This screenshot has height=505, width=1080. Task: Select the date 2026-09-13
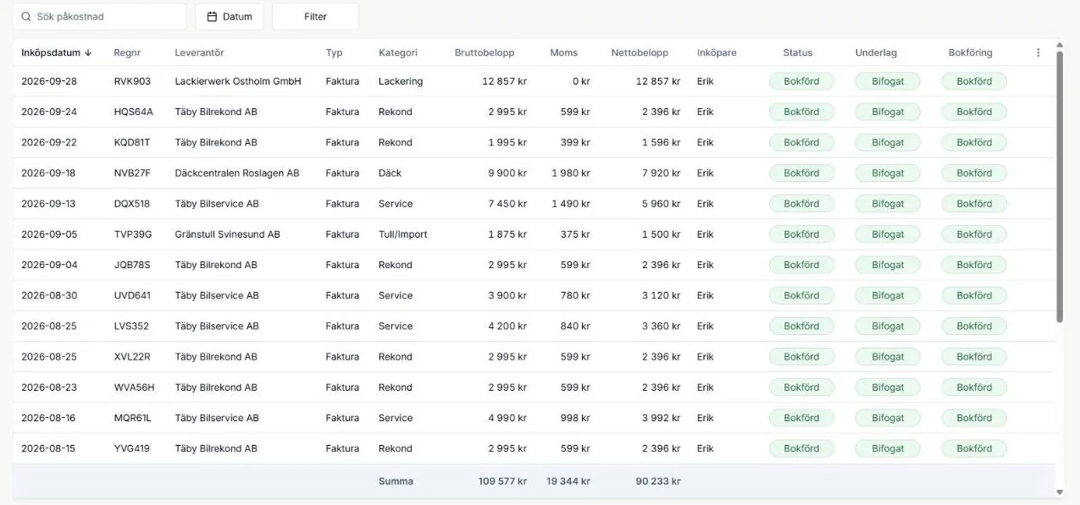[x=48, y=204]
